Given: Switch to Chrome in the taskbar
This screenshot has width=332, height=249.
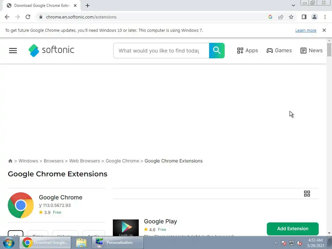Looking at the screenshot, I should point(45,243).
